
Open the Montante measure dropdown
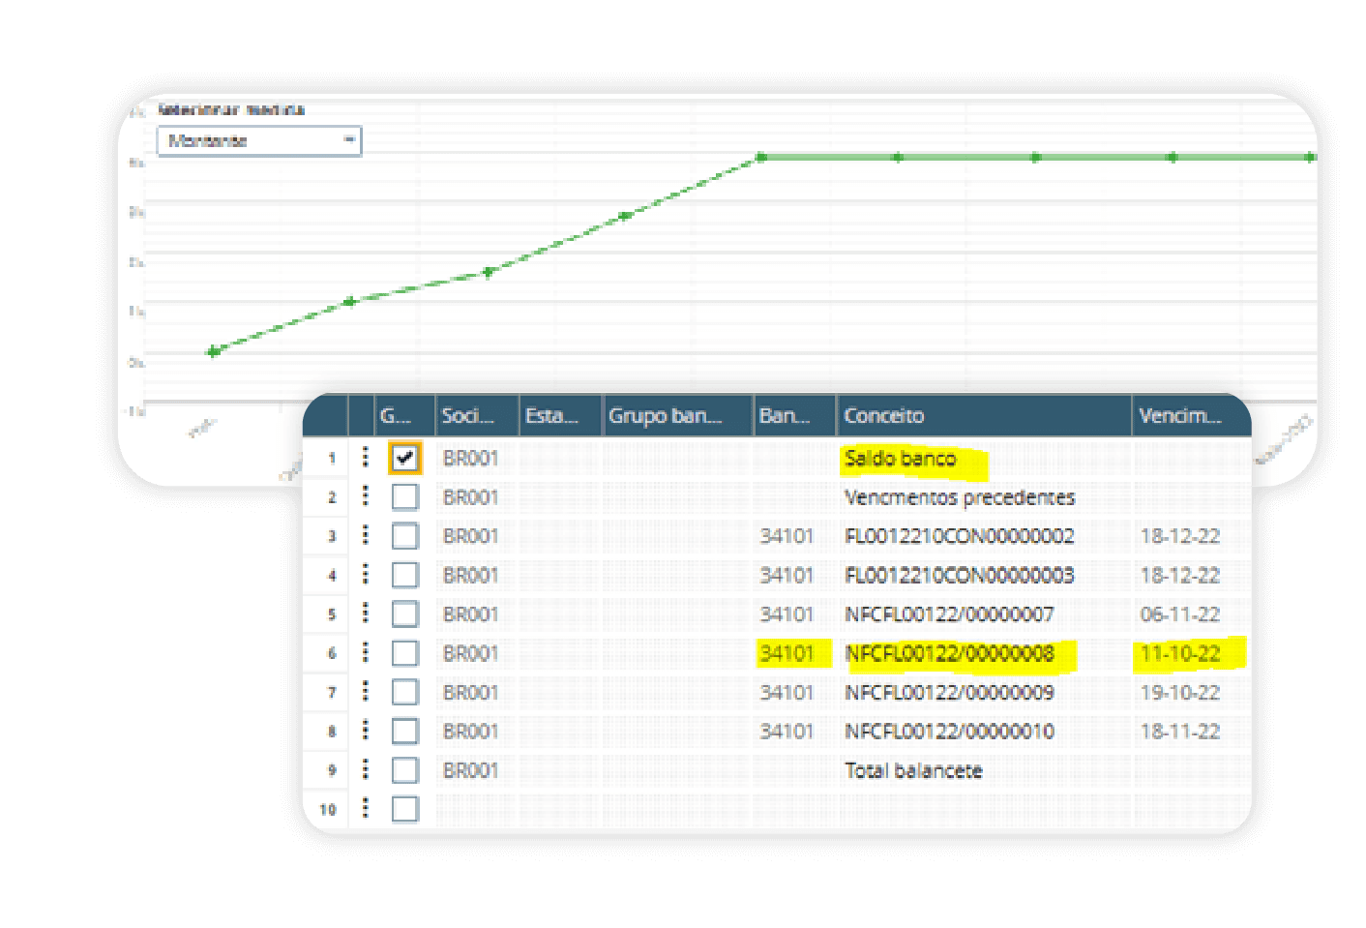[259, 141]
